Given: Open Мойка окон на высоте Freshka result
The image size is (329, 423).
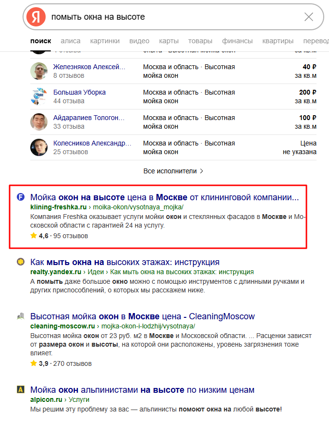Looking at the screenshot, I should [x=165, y=197].
